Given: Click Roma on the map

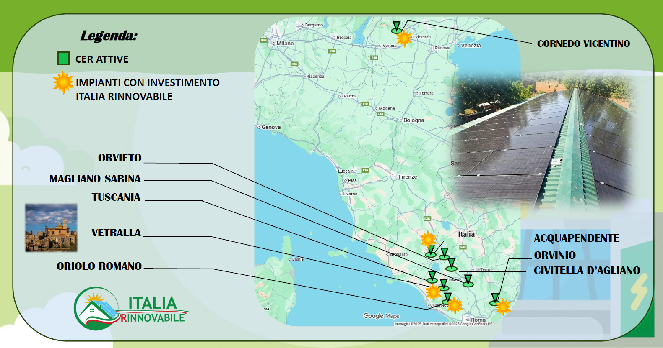Looking at the screenshot, I should 478,320.
